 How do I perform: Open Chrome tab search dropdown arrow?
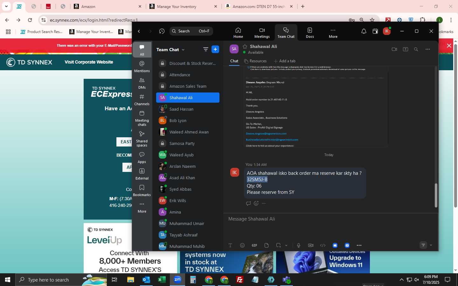pyautogui.click(x=6, y=6)
